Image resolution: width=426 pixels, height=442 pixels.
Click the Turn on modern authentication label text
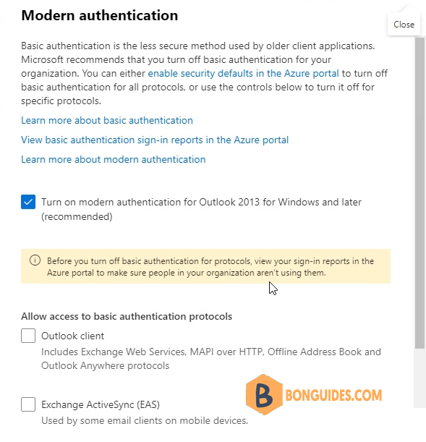(201, 209)
